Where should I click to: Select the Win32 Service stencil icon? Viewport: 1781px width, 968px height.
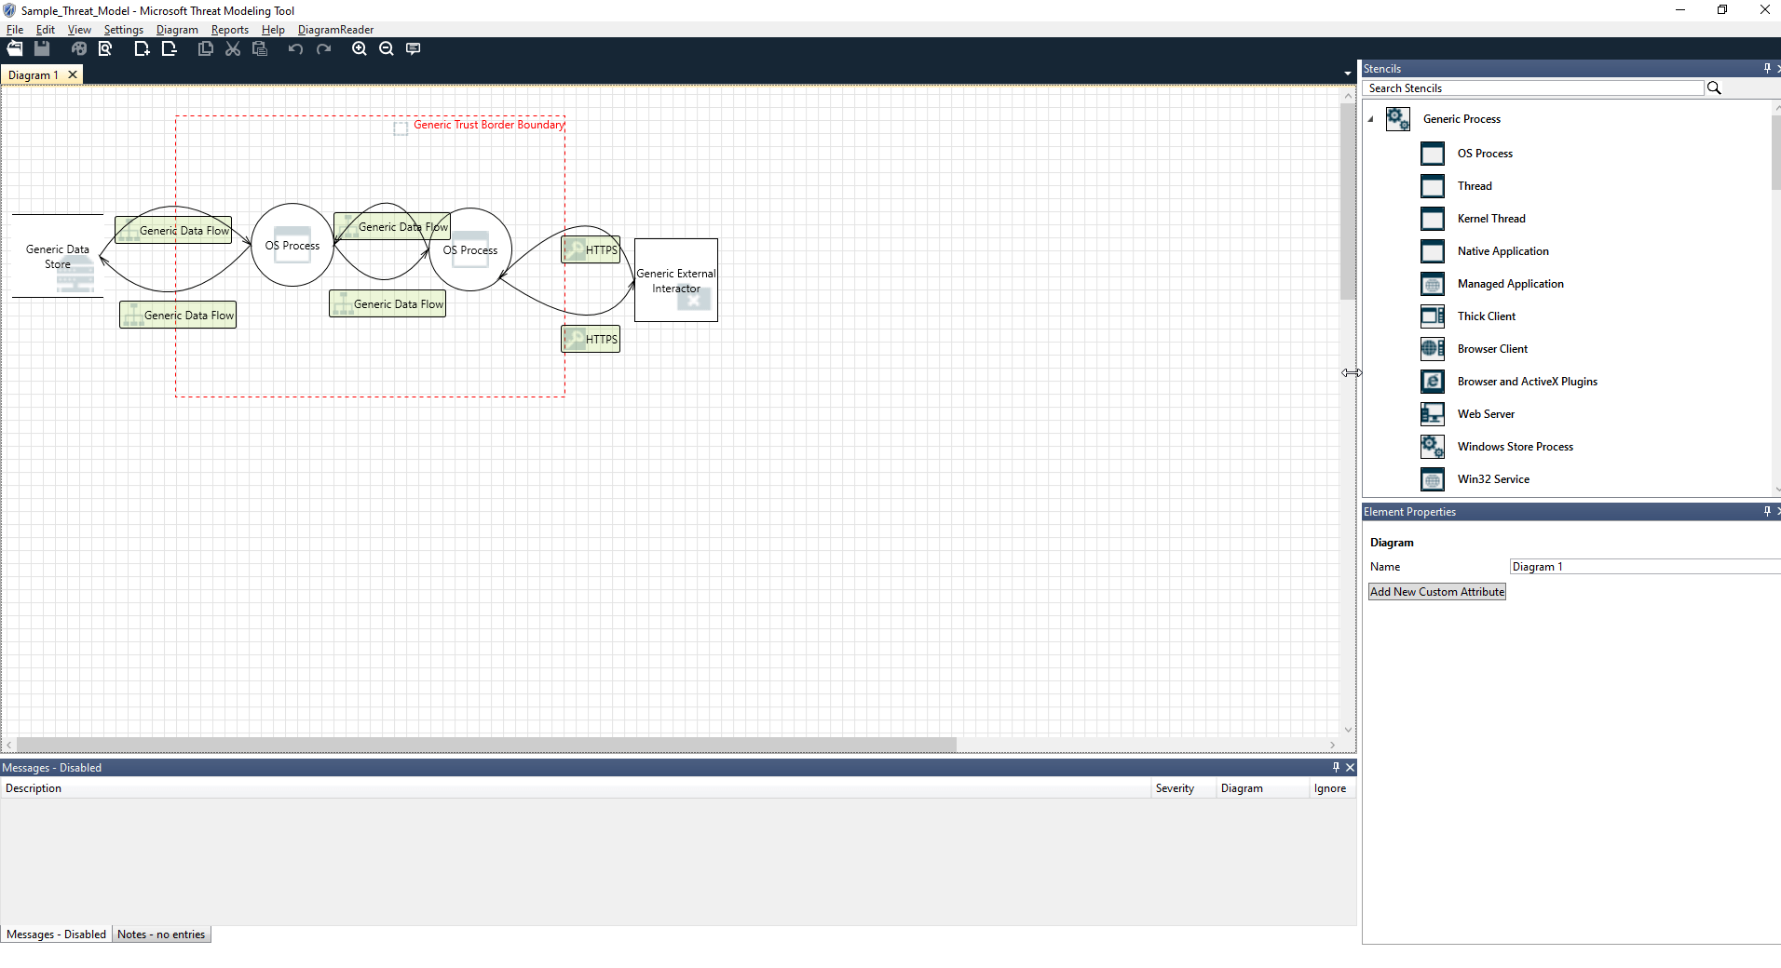click(1433, 479)
